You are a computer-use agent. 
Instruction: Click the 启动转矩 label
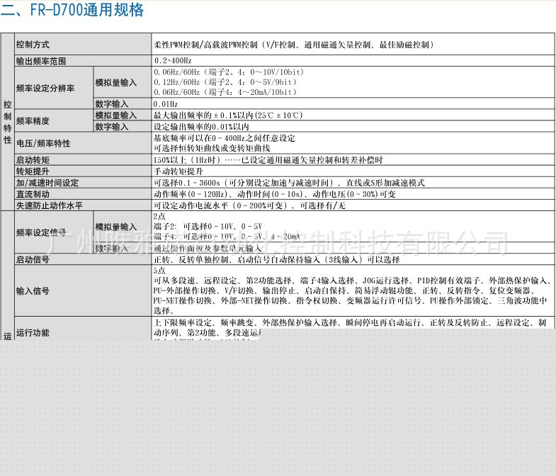click(x=33, y=160)
